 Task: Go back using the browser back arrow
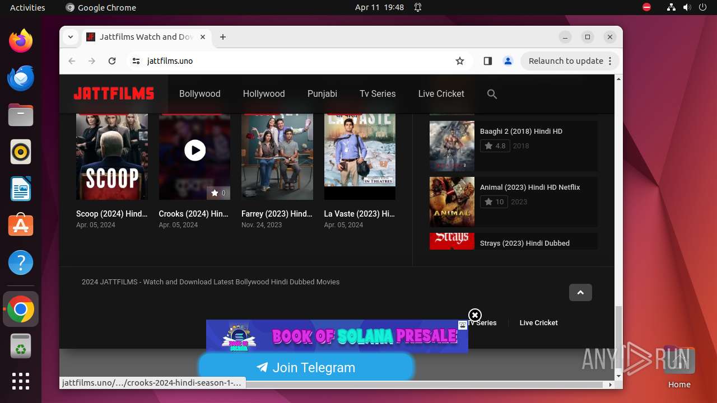point(72,61)
